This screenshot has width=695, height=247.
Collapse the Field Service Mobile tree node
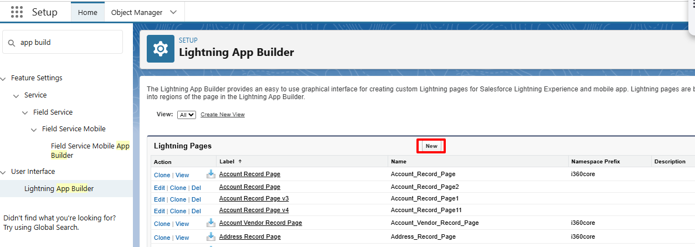click(34, 130)
